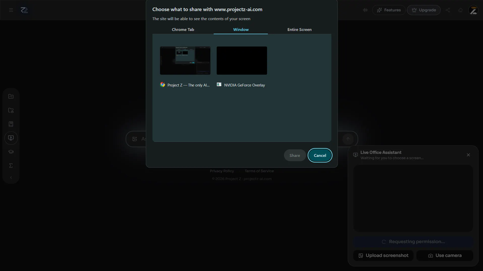Open the sigma math icon in sidebar

[11, 165]
